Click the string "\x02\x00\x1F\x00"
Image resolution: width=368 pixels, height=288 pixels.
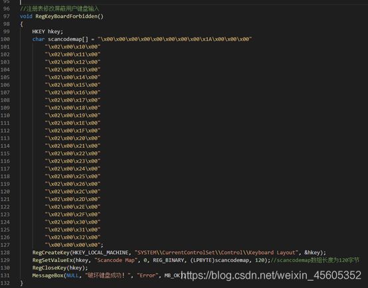click(x=73, y=131)
